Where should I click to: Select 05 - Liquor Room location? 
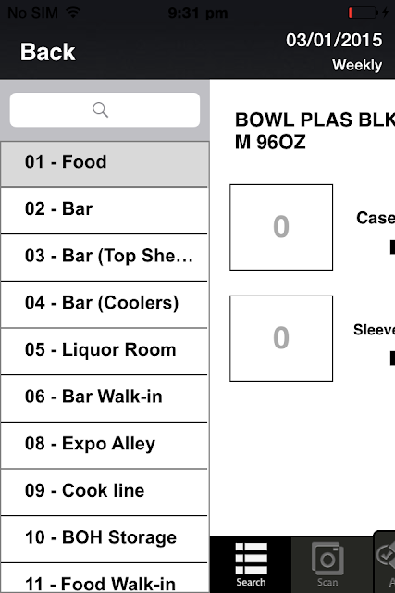coord(105,351)
